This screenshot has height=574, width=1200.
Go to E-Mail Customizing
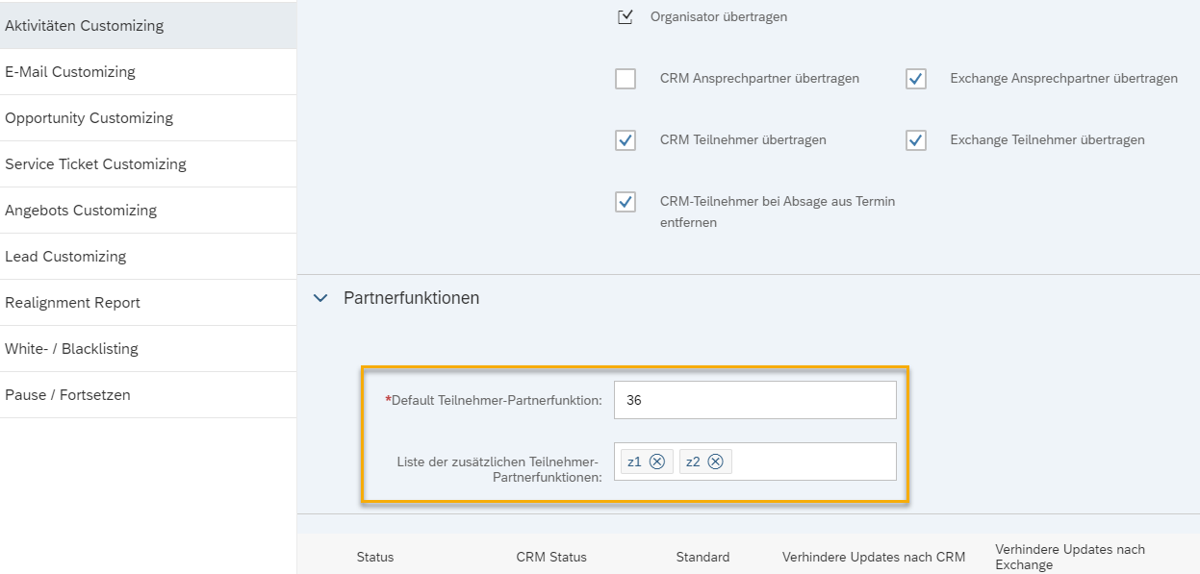70,72
